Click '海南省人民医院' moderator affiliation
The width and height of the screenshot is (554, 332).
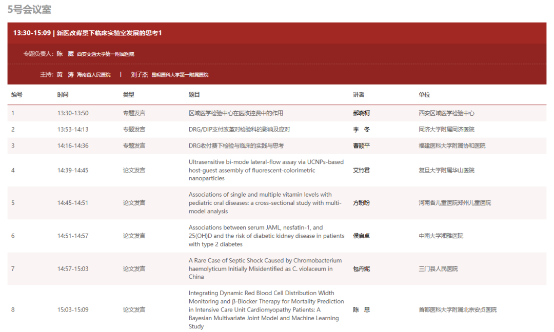click(x=94, y=75)
